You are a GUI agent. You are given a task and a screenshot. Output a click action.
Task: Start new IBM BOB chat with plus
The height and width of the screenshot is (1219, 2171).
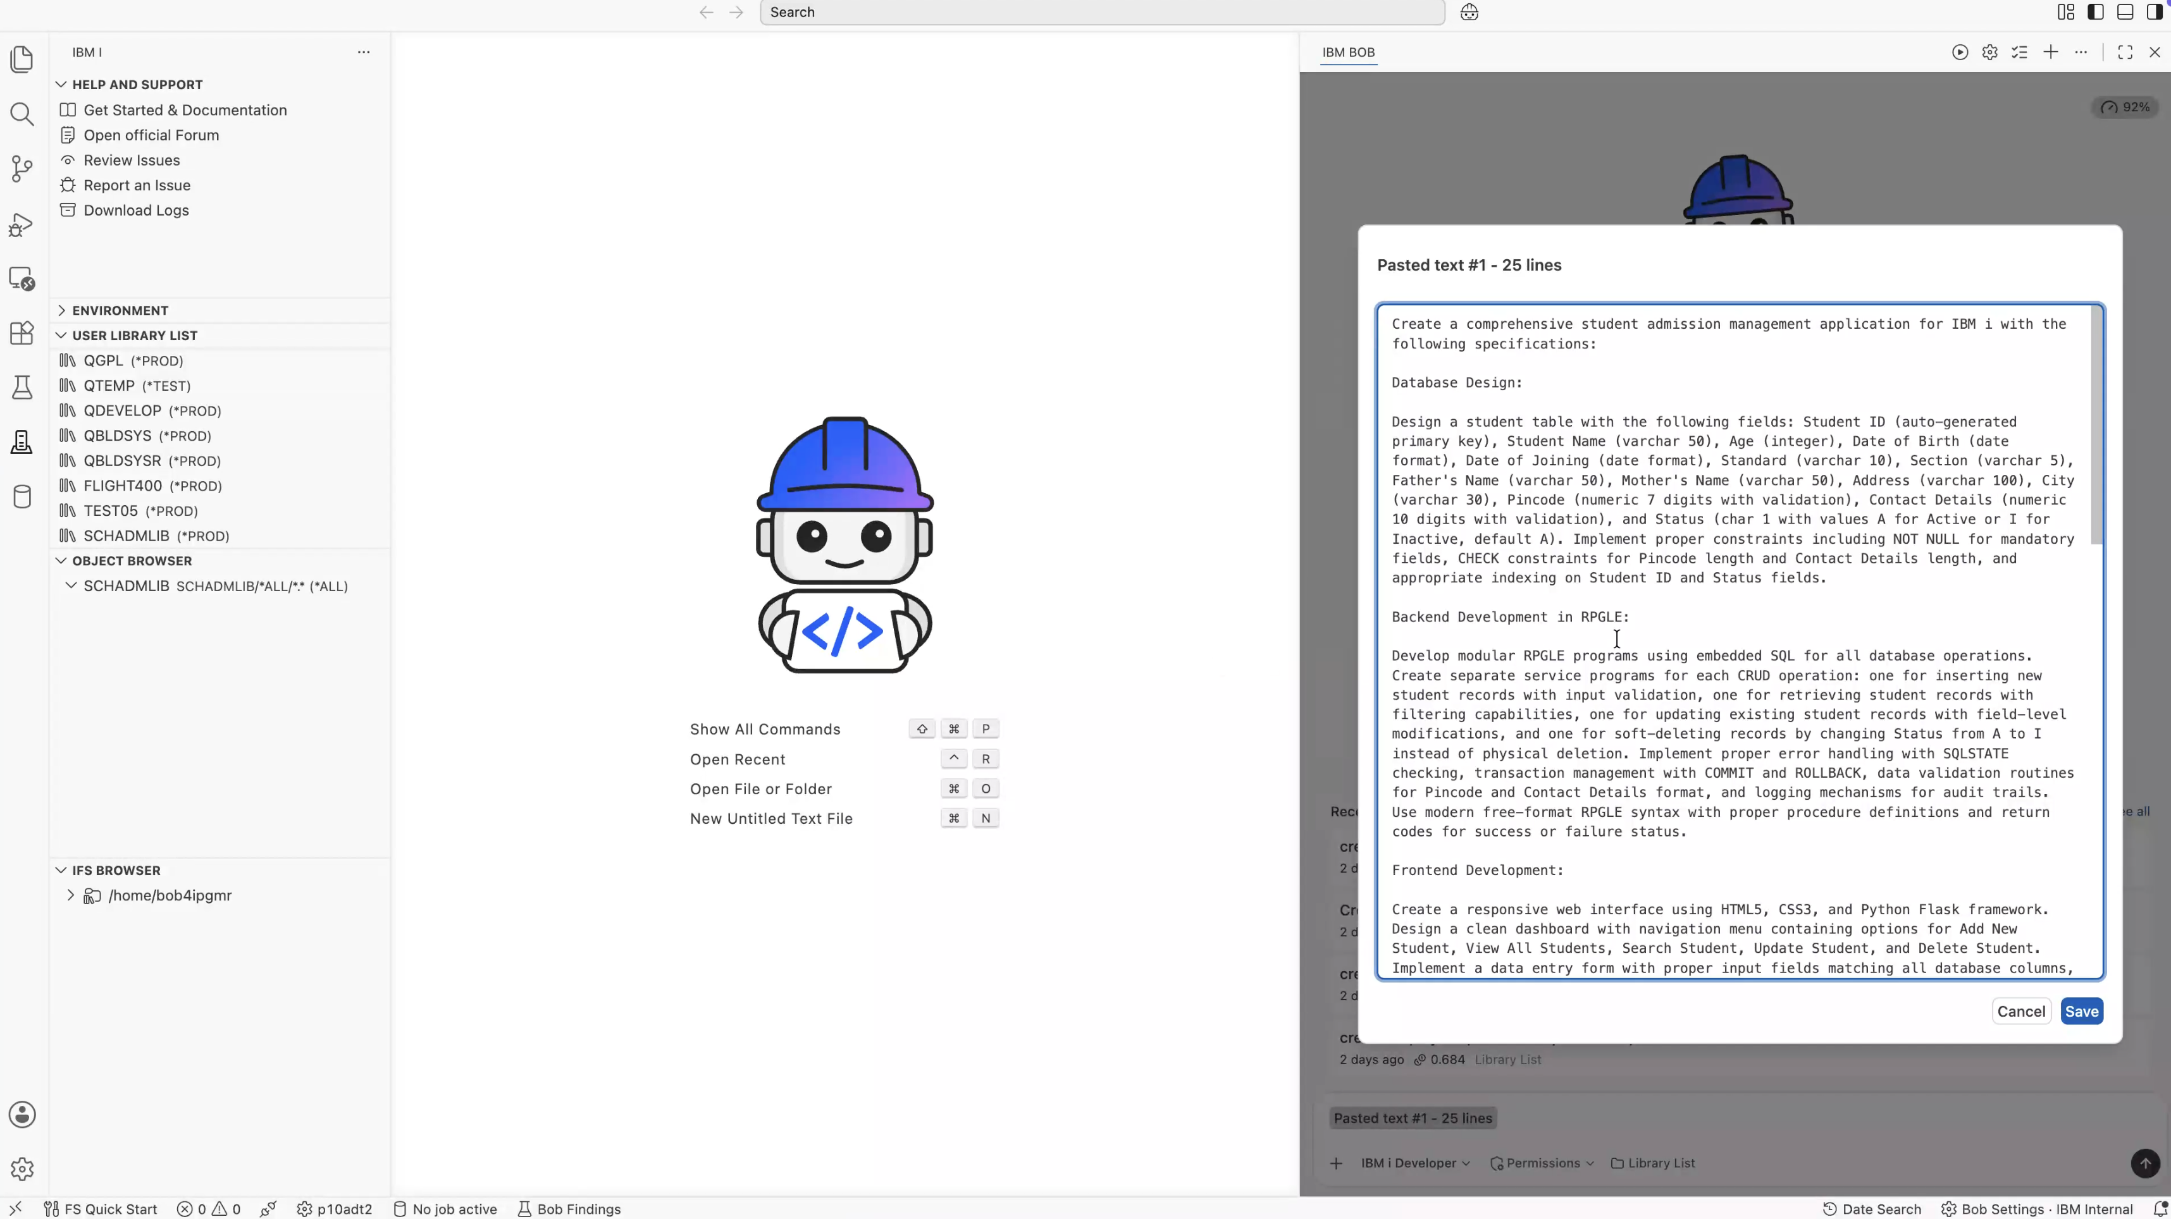tap(2050, 52)
